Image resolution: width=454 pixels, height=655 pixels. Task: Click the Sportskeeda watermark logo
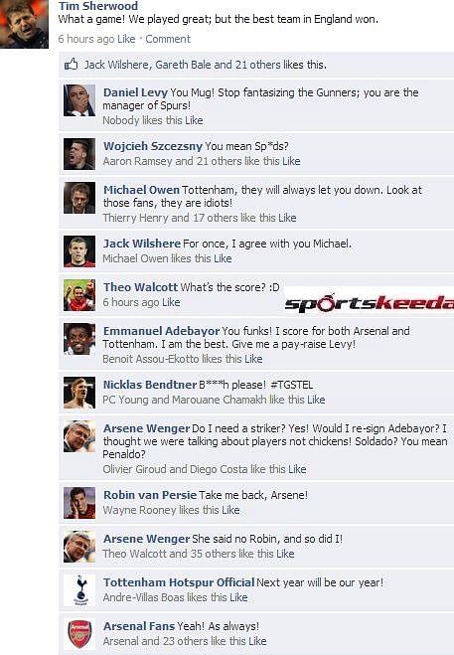point(369,303)
